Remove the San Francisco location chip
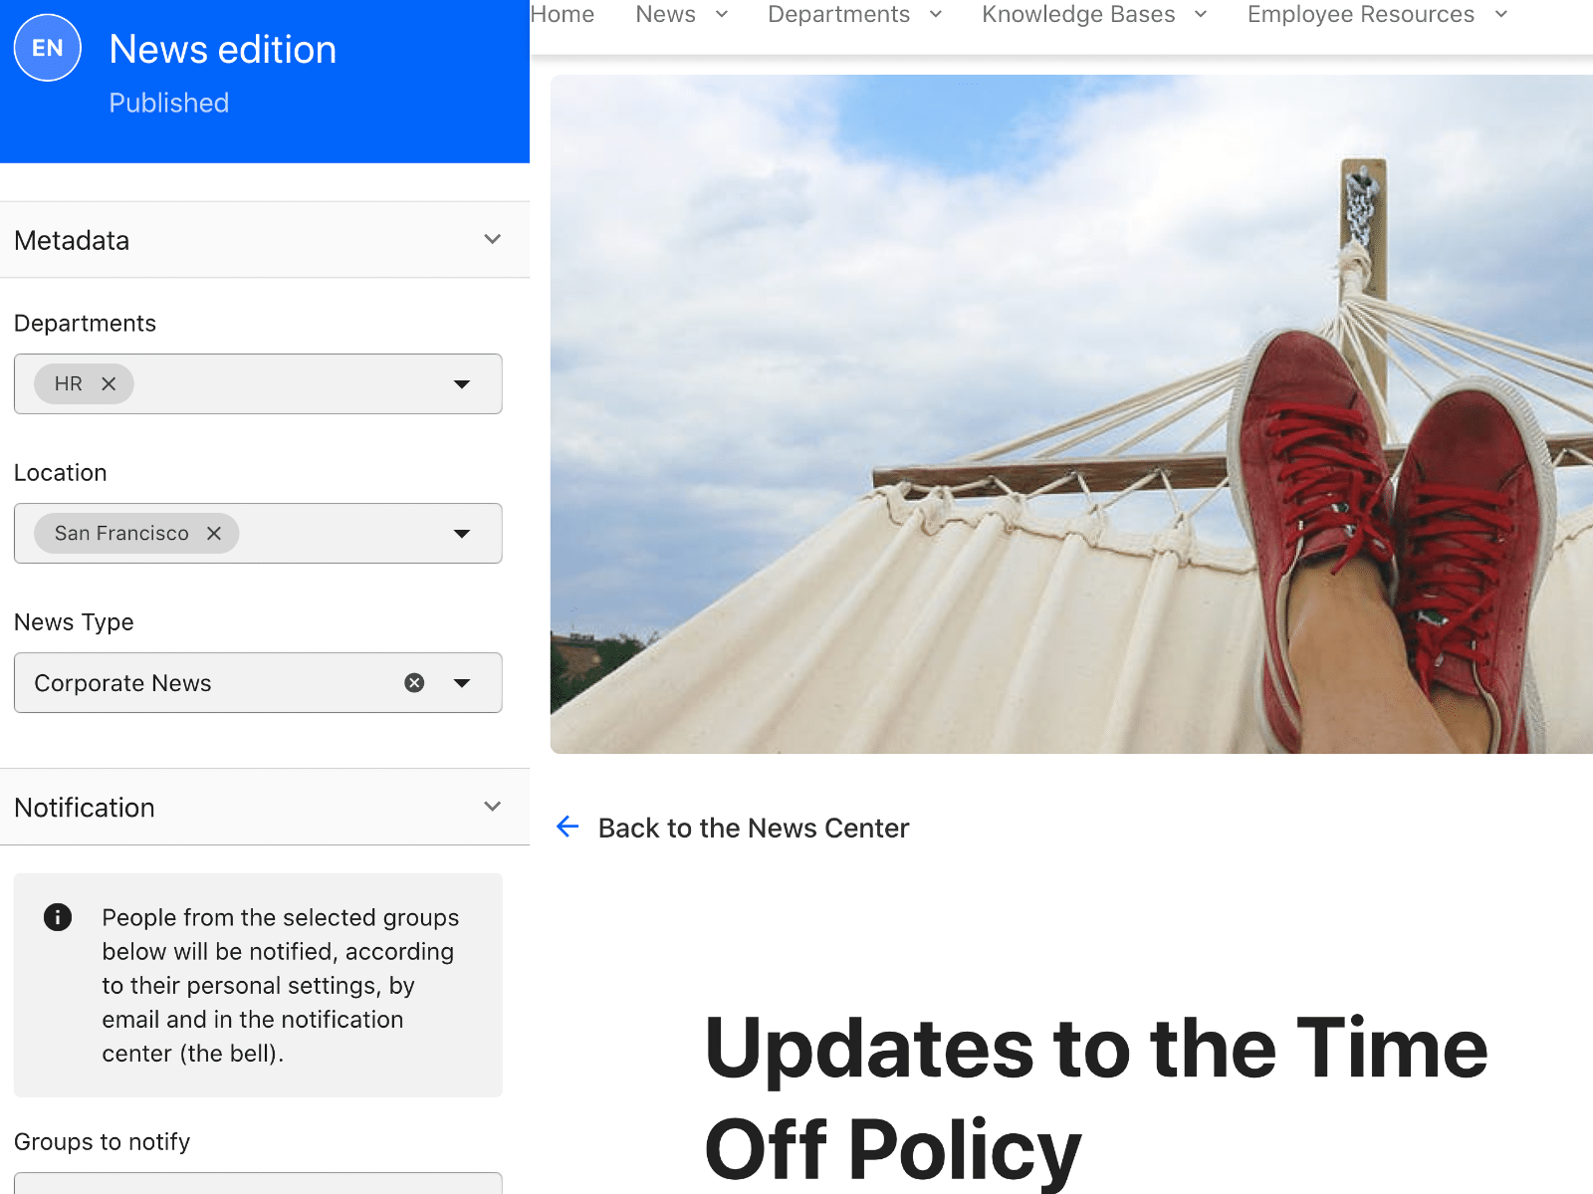This screenshot has height=1194, width=1593. [x=214, y=533]
